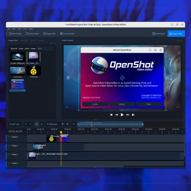Switch to the Project Files tab

click(13, 41)
